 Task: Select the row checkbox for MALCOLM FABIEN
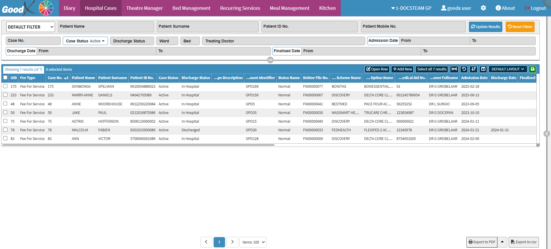click(5, 130)
